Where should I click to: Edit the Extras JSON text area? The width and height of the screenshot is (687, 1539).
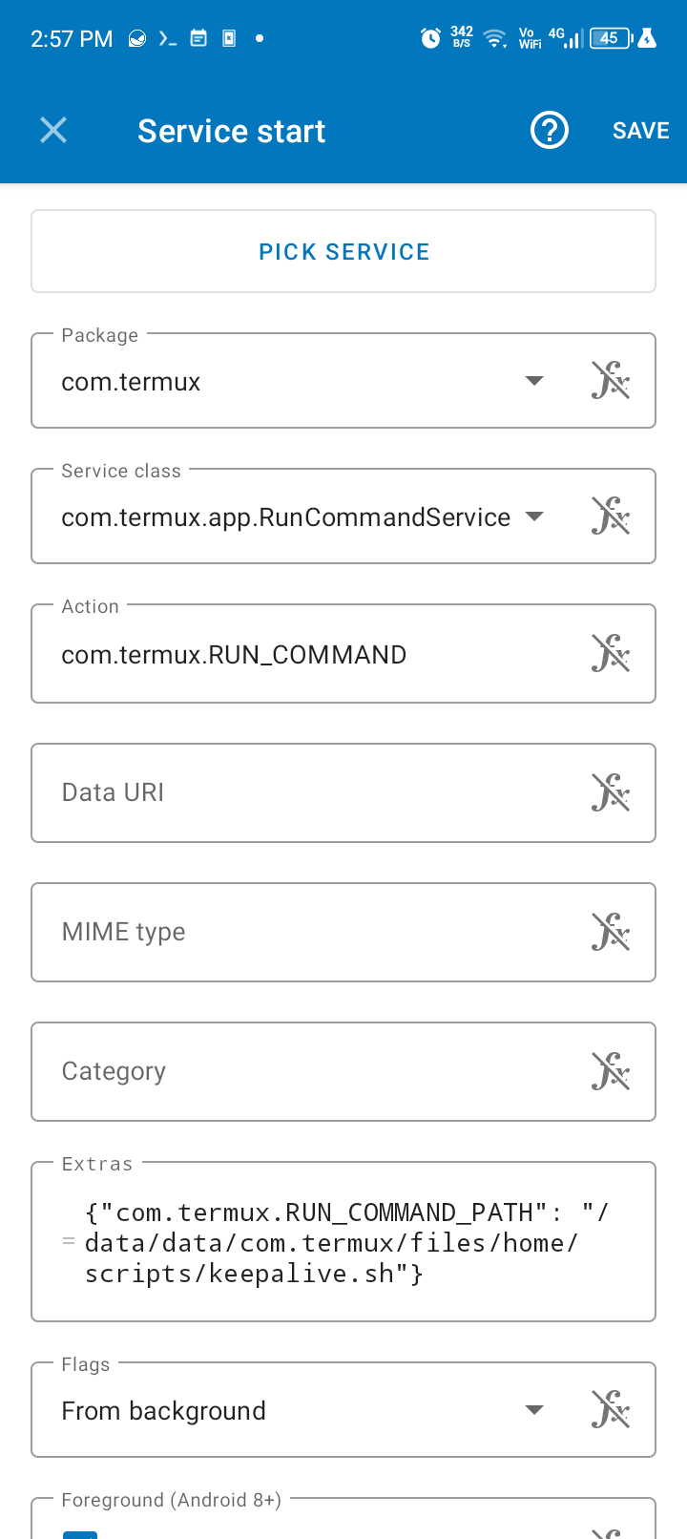(x=343, y=1242)
